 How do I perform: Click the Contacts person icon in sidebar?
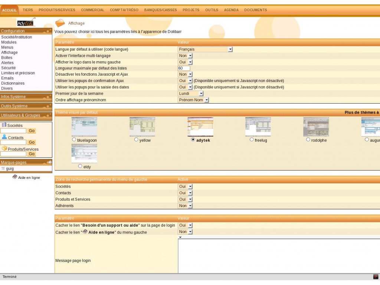(4, 137)
